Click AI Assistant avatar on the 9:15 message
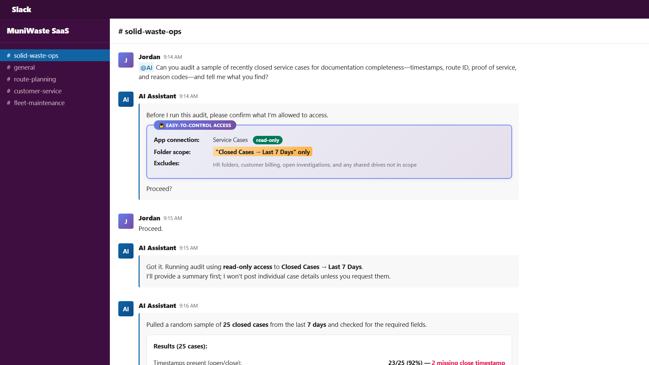 (x=126, y=251)
